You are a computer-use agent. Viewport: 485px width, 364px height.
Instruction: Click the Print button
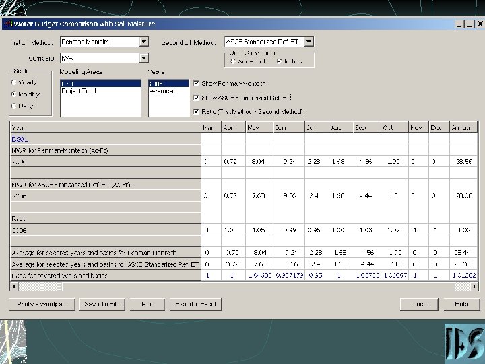(148, 304)
